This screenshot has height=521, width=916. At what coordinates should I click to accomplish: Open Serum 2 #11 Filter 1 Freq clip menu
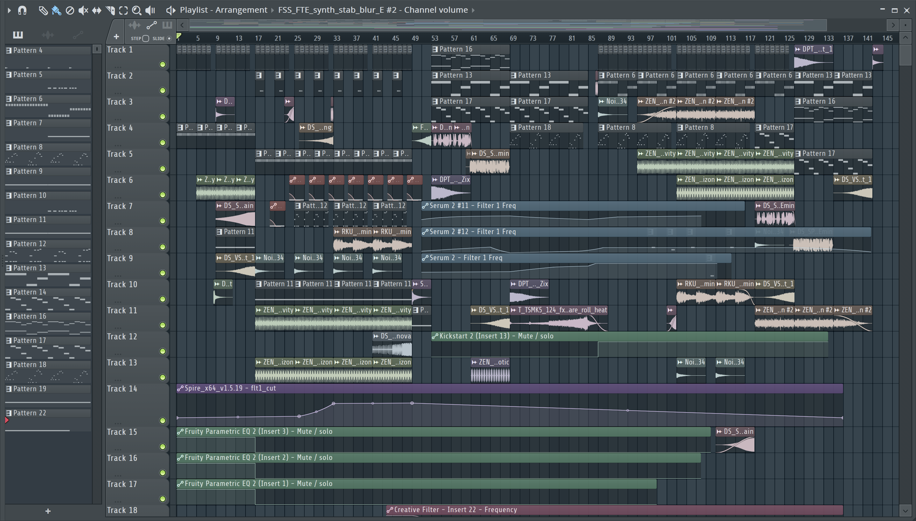click(x=425, y=206)
